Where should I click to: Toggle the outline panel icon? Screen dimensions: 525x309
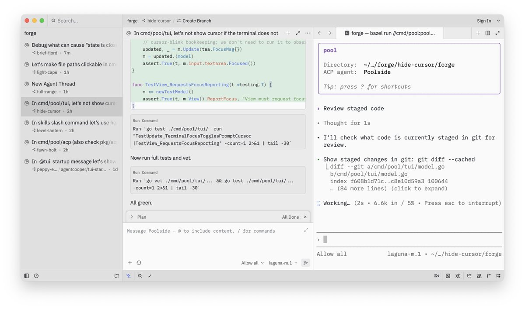click(x=469, y=276)
